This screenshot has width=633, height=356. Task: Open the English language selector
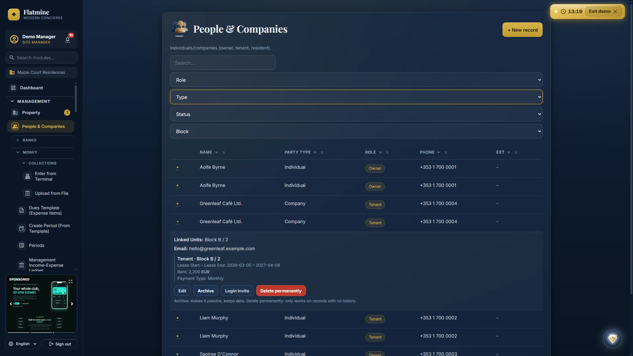[x=23, y=344]
